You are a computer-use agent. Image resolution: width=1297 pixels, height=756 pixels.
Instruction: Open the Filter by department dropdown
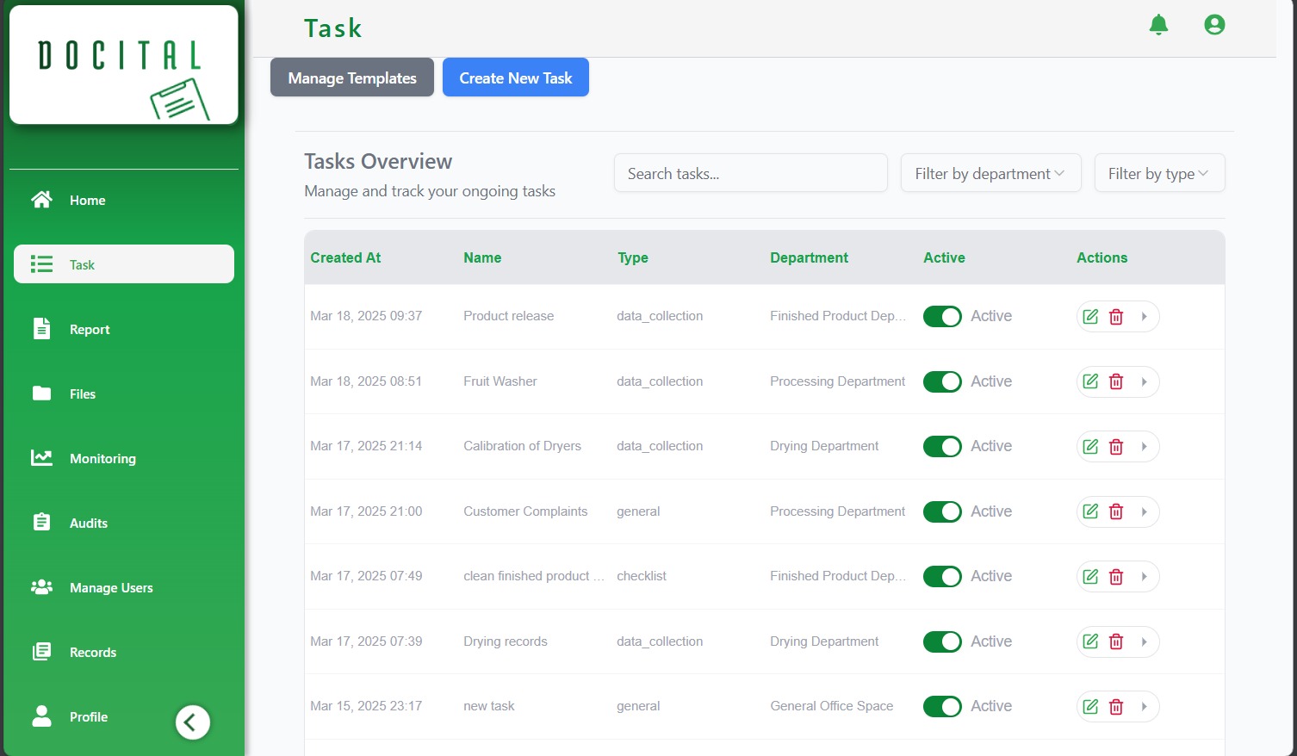click(x=990, y=173)
